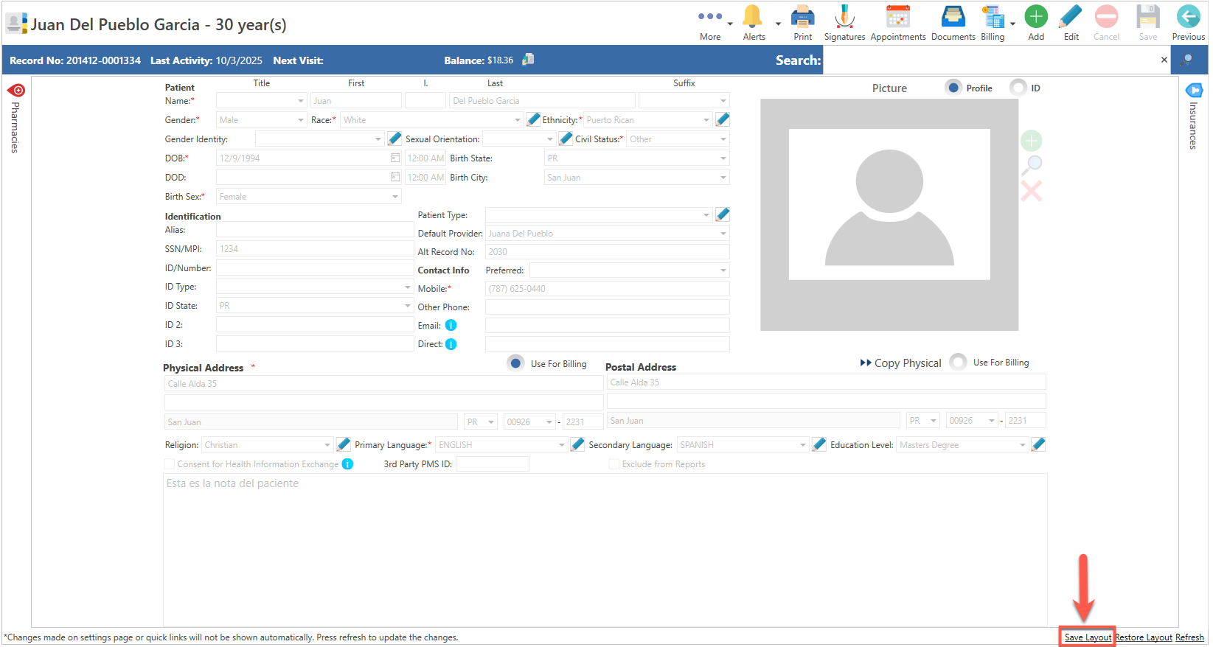Open DOB calendar picker
Screen dimensions: 1213x647
(395, 158)
